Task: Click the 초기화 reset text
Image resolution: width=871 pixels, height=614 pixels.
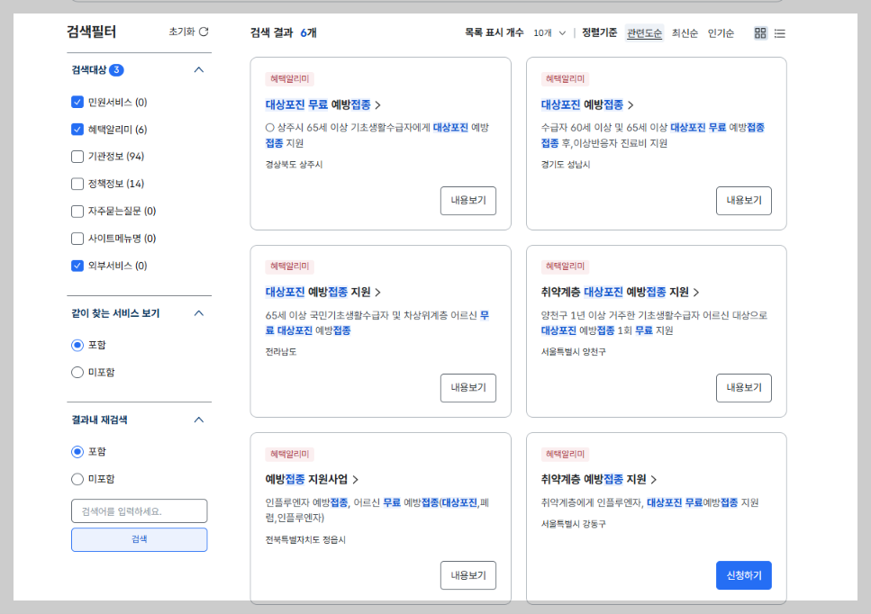Action: pos(182,32)
